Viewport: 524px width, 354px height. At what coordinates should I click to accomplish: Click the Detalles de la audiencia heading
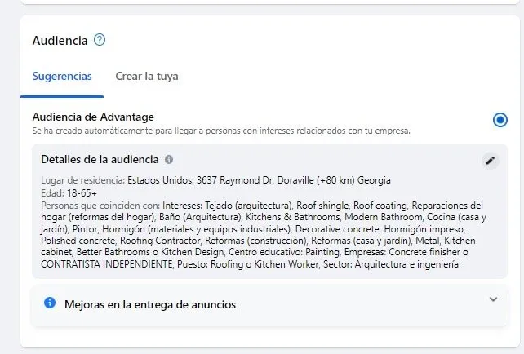[x=100, y=160]
